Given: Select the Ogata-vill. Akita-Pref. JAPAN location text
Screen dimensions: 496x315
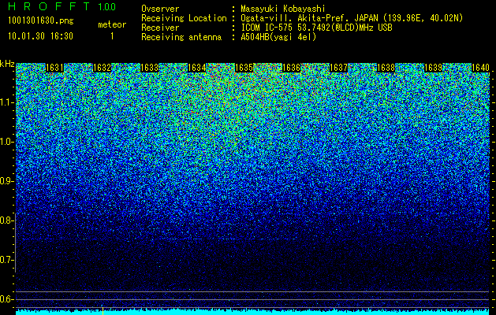Looking at the screenshot, I should click(352, 18).
